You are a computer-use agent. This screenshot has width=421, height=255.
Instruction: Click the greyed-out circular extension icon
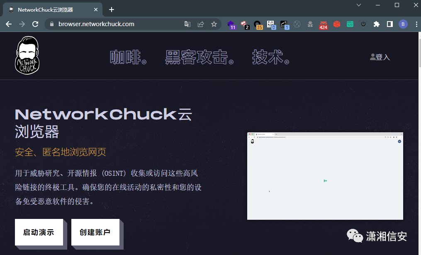pos(297,24)
